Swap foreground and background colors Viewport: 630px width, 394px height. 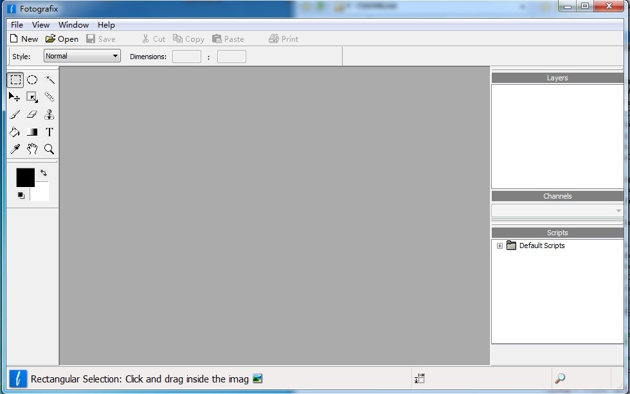pos(44,173)
